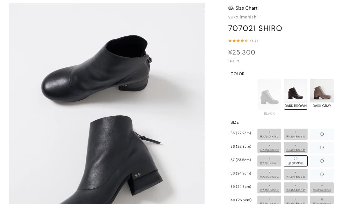Select the DARK BROWN color swatch

(295, 91)
